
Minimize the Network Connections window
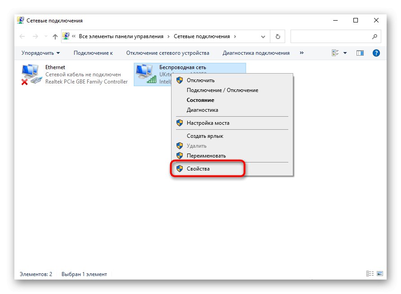click(335, 20)
